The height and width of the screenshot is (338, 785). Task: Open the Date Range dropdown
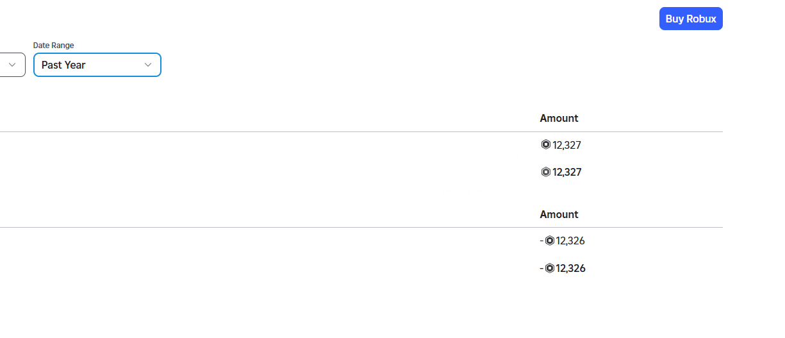[x=97, y=65]
